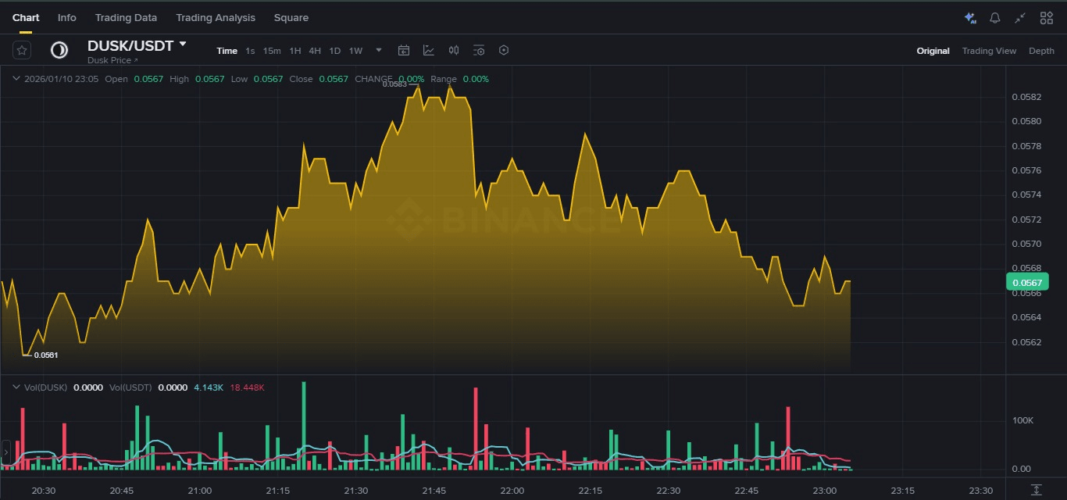Image resolution: width=1067 pixels, height=500 pixels.
Task: Open technical indicators line-chart icon
Action: (x=429, y=50)
